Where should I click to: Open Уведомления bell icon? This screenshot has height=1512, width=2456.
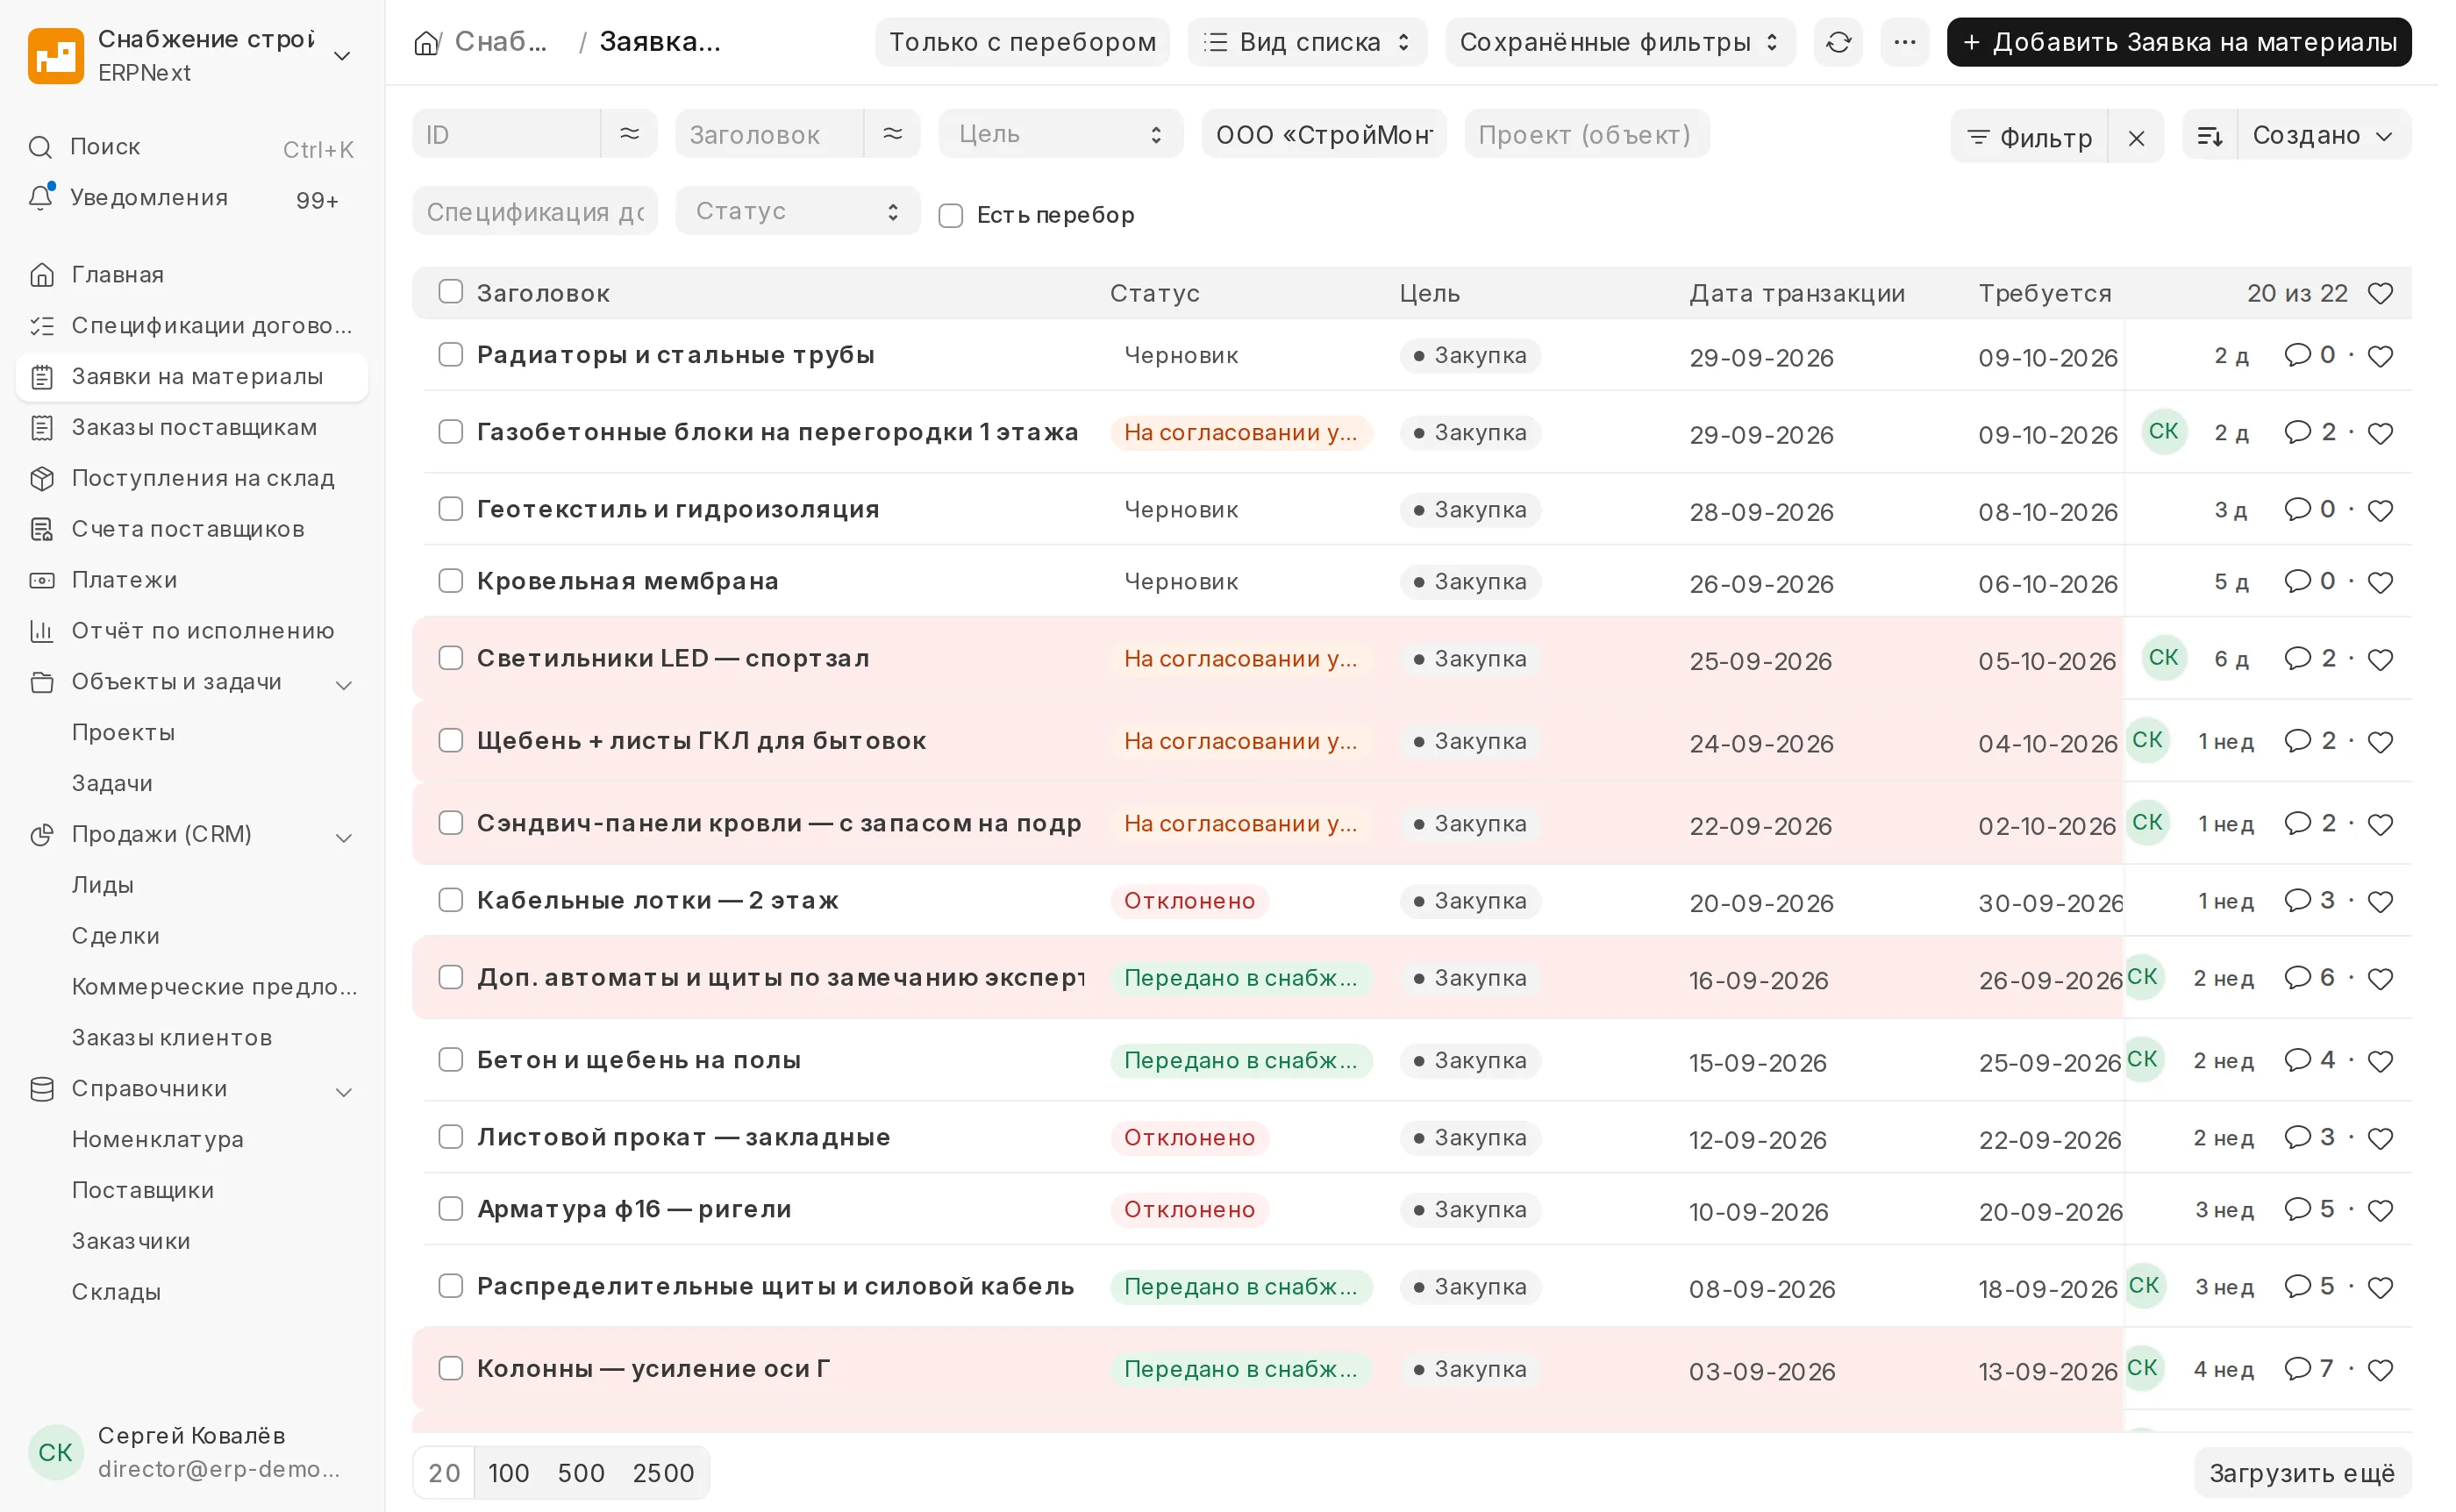pyautogui.click(x=41, y=198)
